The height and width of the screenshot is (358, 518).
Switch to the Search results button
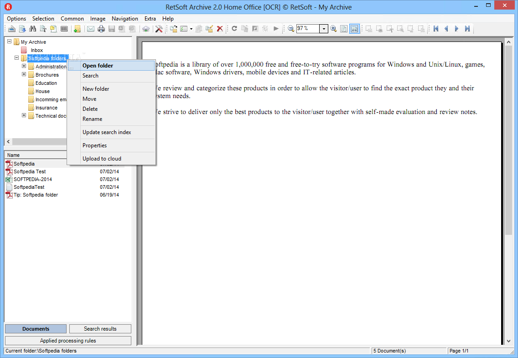(x=100, y=329)
